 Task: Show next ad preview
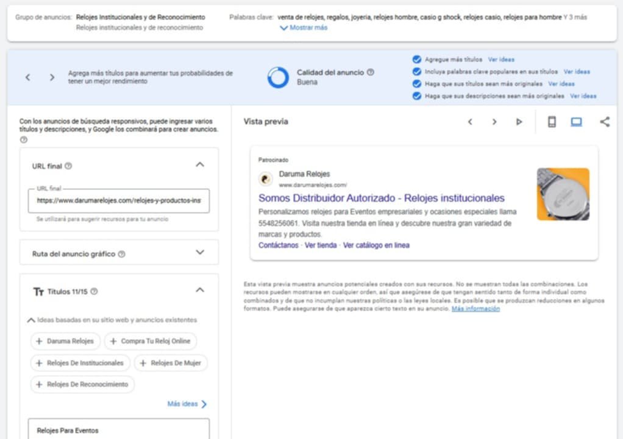(494, 122)
